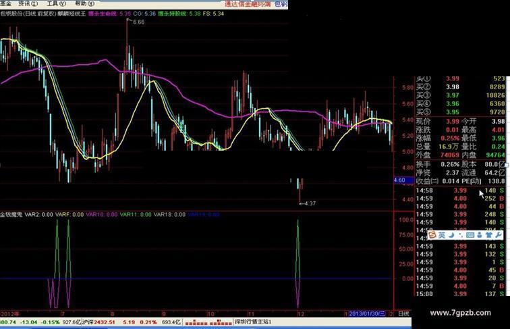Image resolution: width=510 pixels, height=329 pixels.
Task: Click the highlighted date 2013/01/30
Action: pyautogui.click(x=366, y=313)
